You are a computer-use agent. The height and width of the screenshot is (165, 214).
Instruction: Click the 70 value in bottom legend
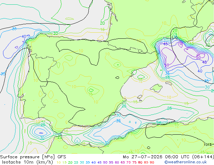pyautogui.click(x=128, y=162)
